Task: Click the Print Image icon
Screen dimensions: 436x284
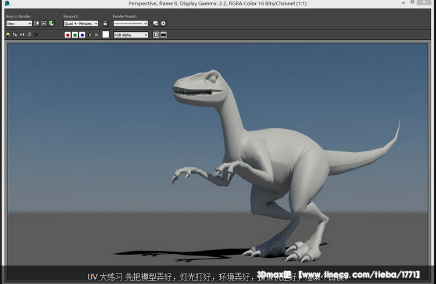Action: pyautogui.click(x=29, y=35)
